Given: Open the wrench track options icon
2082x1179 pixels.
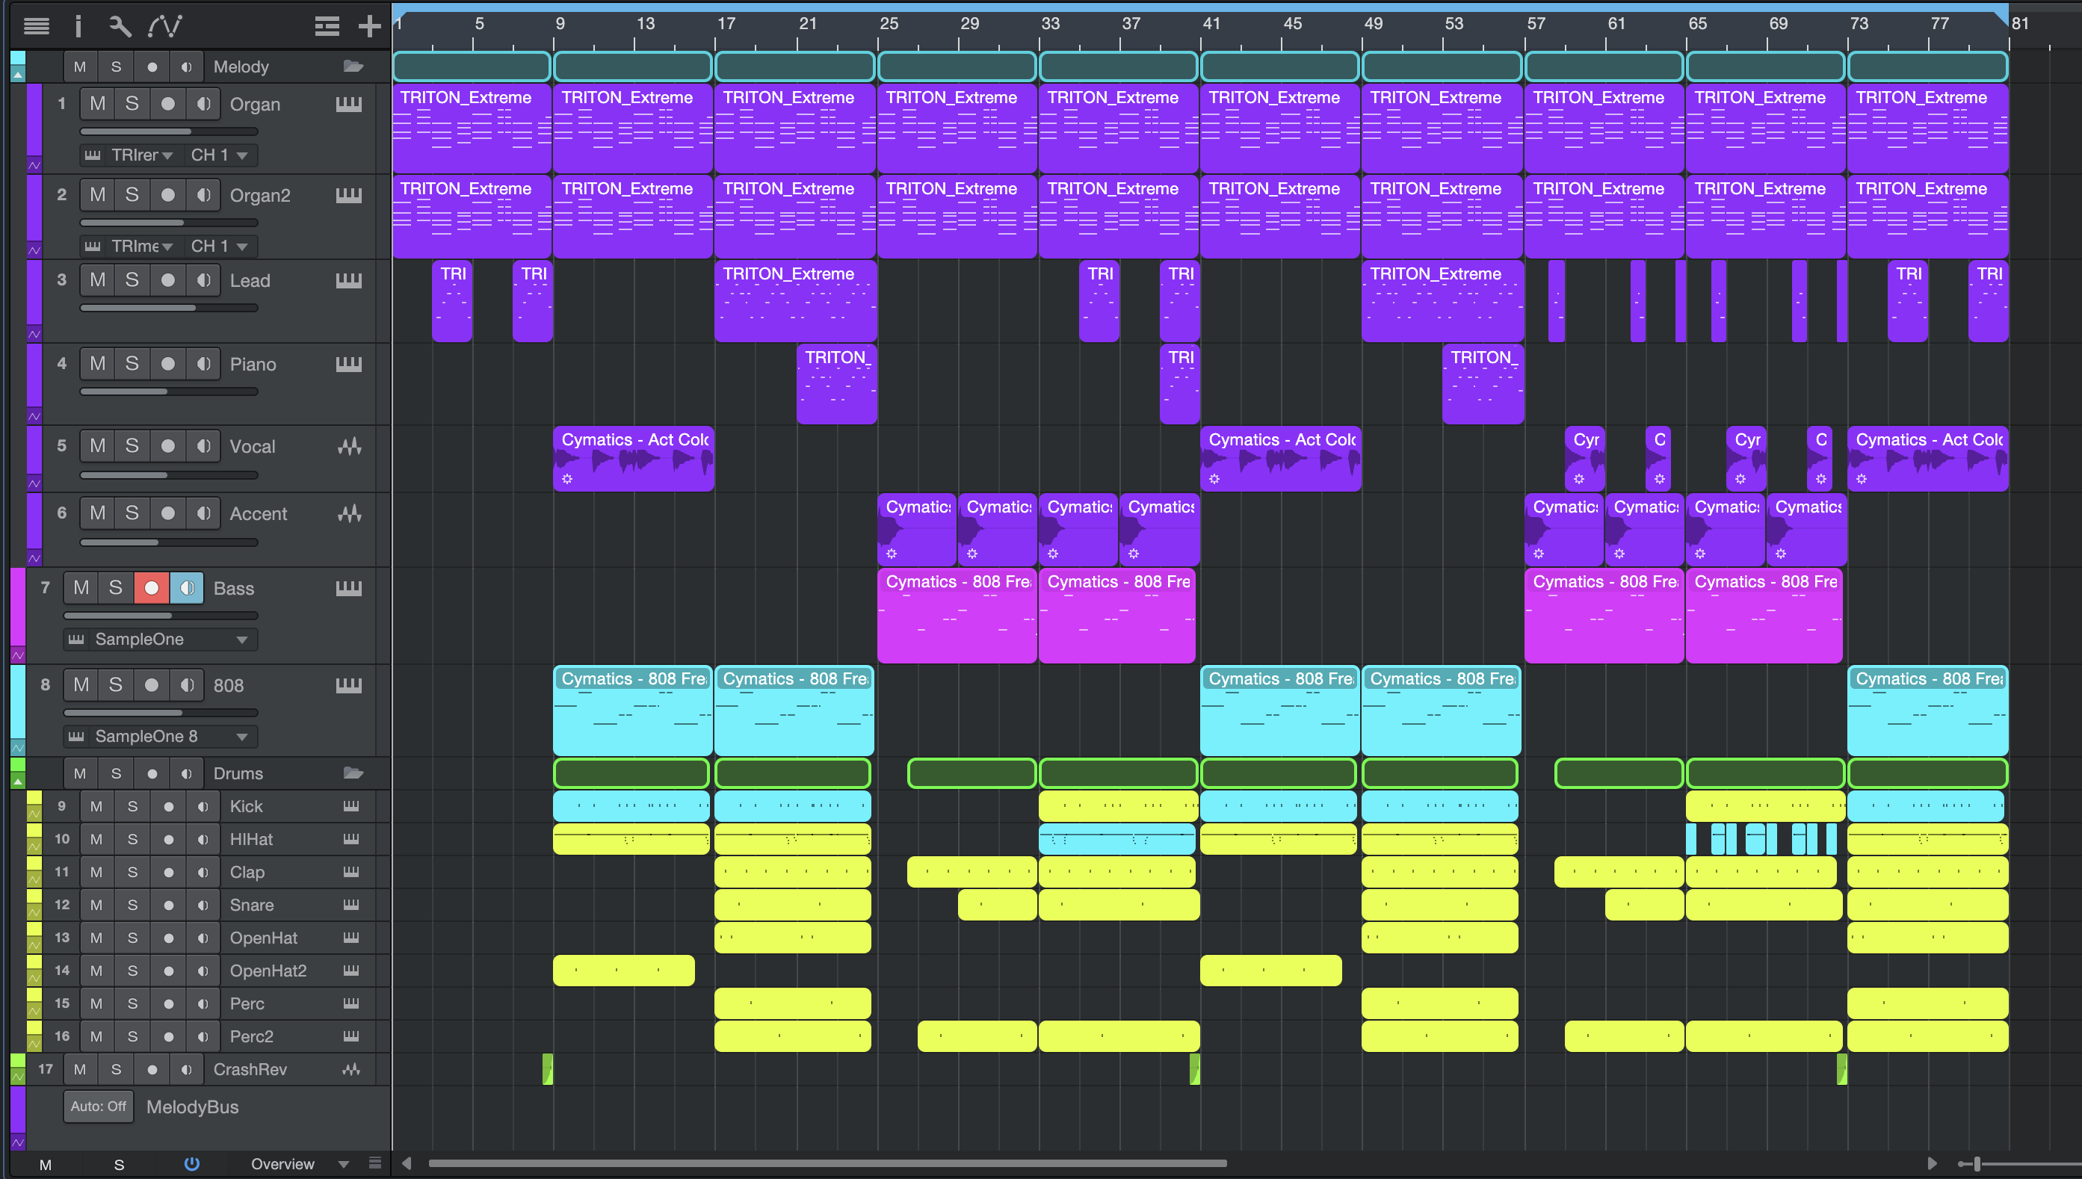Looking at the screenshot, I should click(x=120, y=26).
